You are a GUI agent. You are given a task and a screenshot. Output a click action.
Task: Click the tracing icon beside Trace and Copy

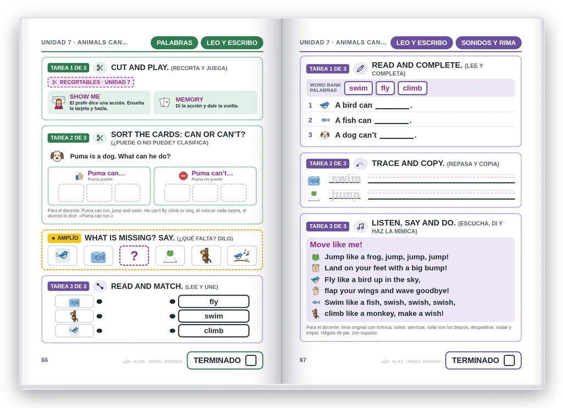(360, 164)
